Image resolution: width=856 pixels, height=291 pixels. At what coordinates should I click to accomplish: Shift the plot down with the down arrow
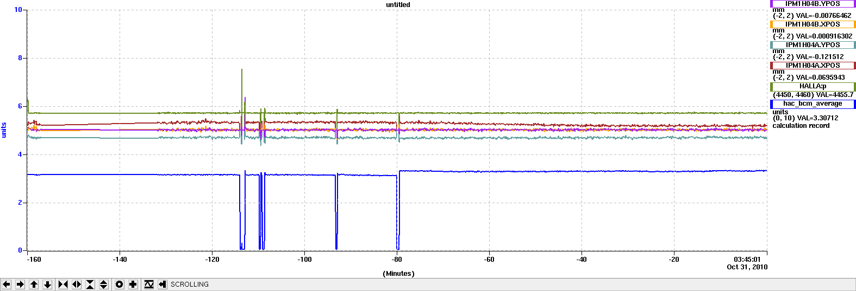coord(47,284)
